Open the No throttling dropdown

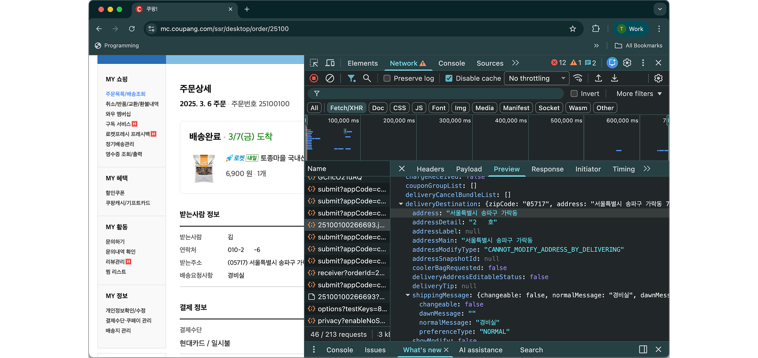point(537,78)
